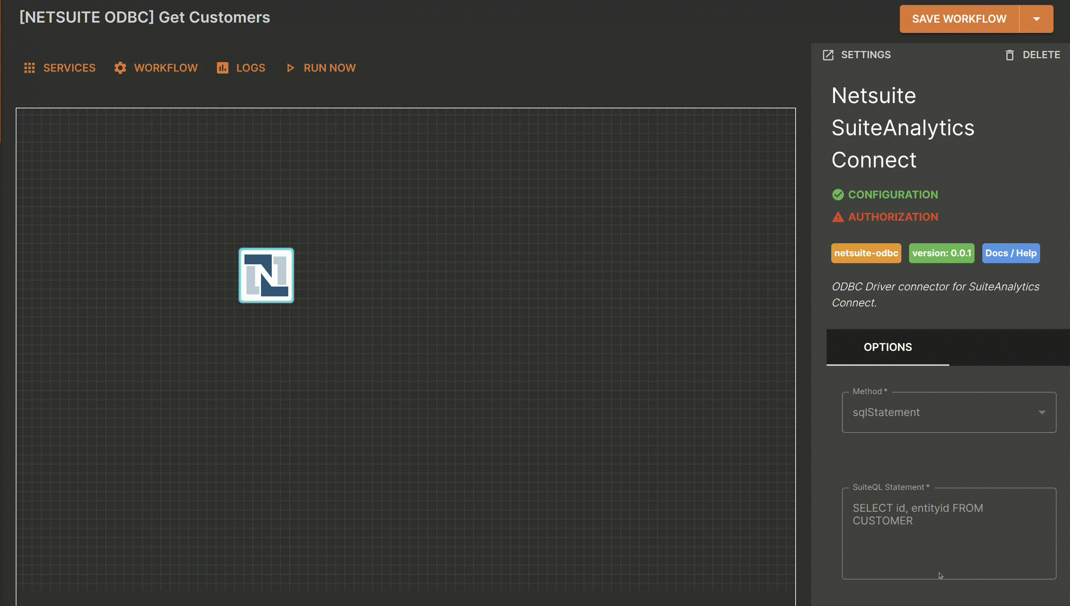
Task: Click the Delete trash icon
Action: pos(1009,55)
